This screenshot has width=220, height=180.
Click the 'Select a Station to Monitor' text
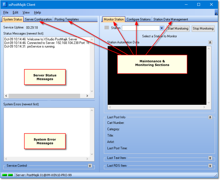pos(160,36)
